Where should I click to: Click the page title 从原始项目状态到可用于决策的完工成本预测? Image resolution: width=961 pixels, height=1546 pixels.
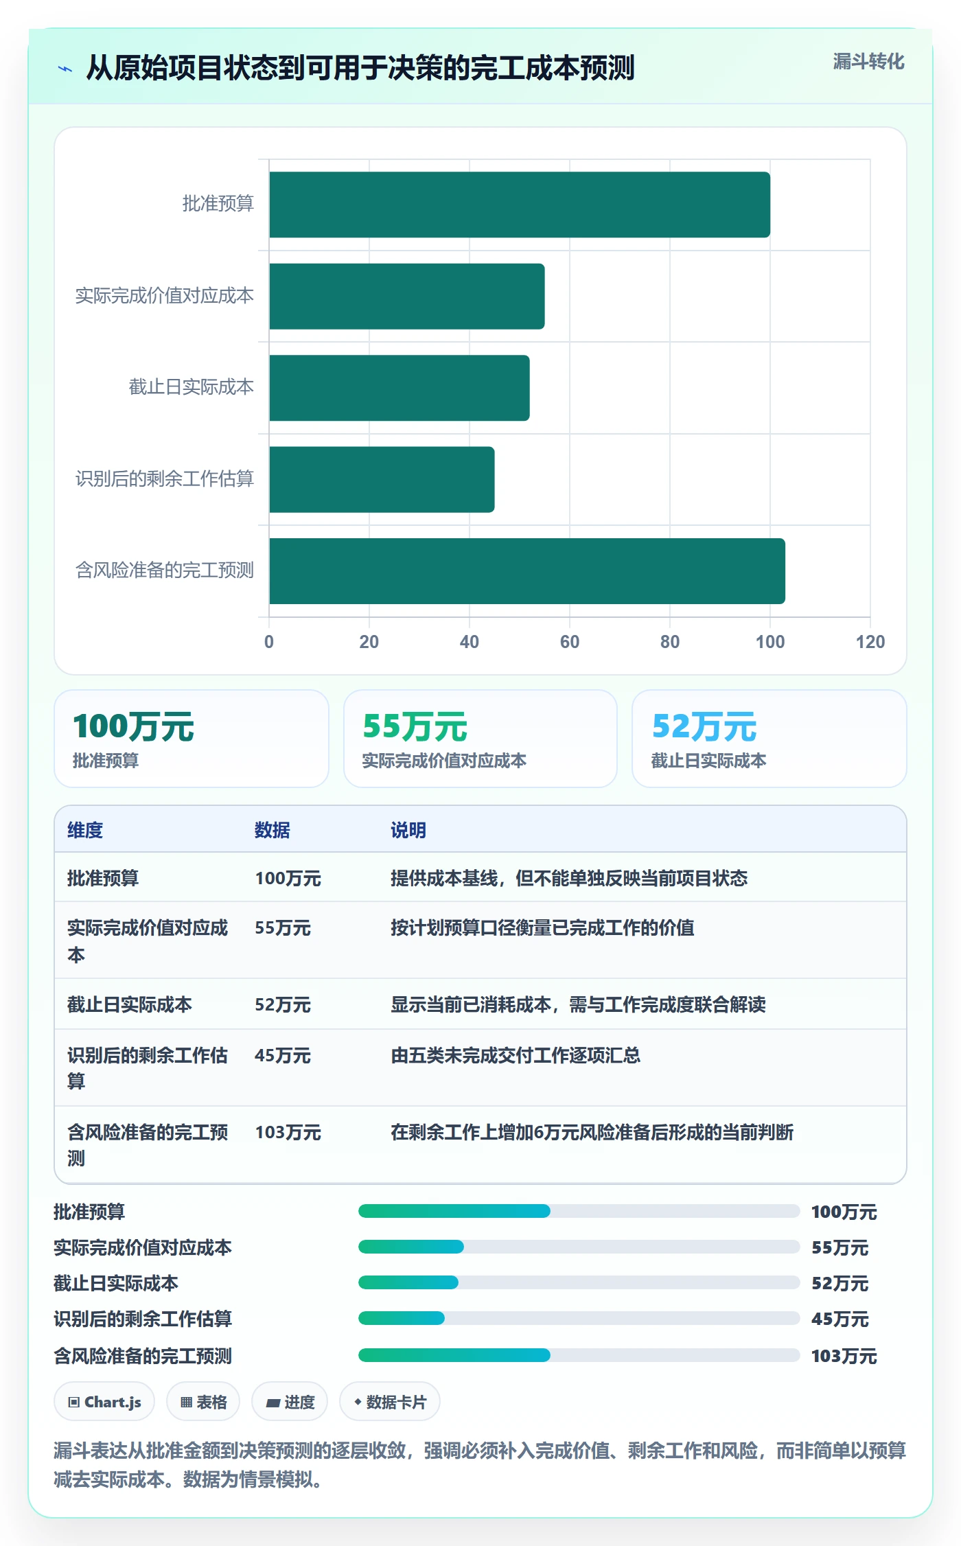(360, 68)
